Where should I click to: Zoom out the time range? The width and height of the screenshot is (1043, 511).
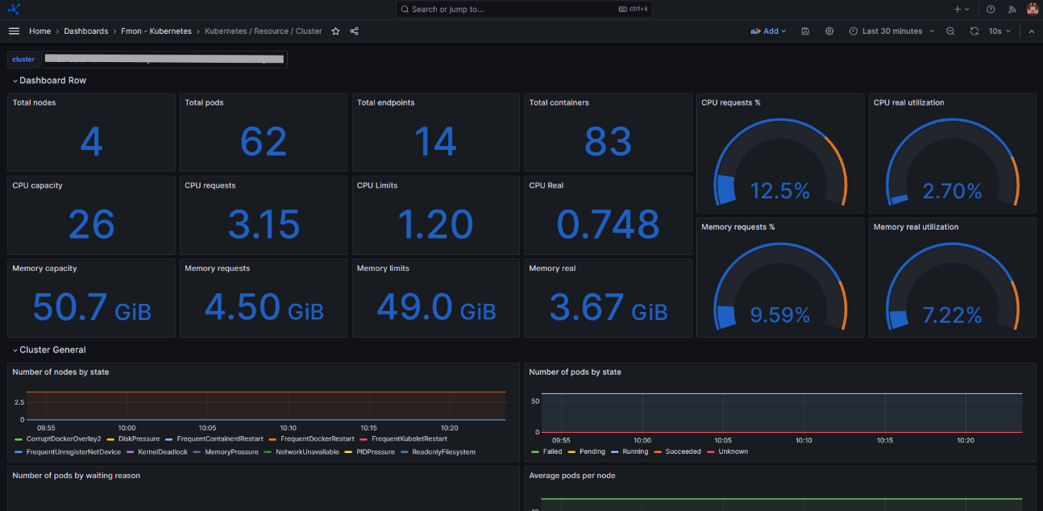(x=950, y=31)
